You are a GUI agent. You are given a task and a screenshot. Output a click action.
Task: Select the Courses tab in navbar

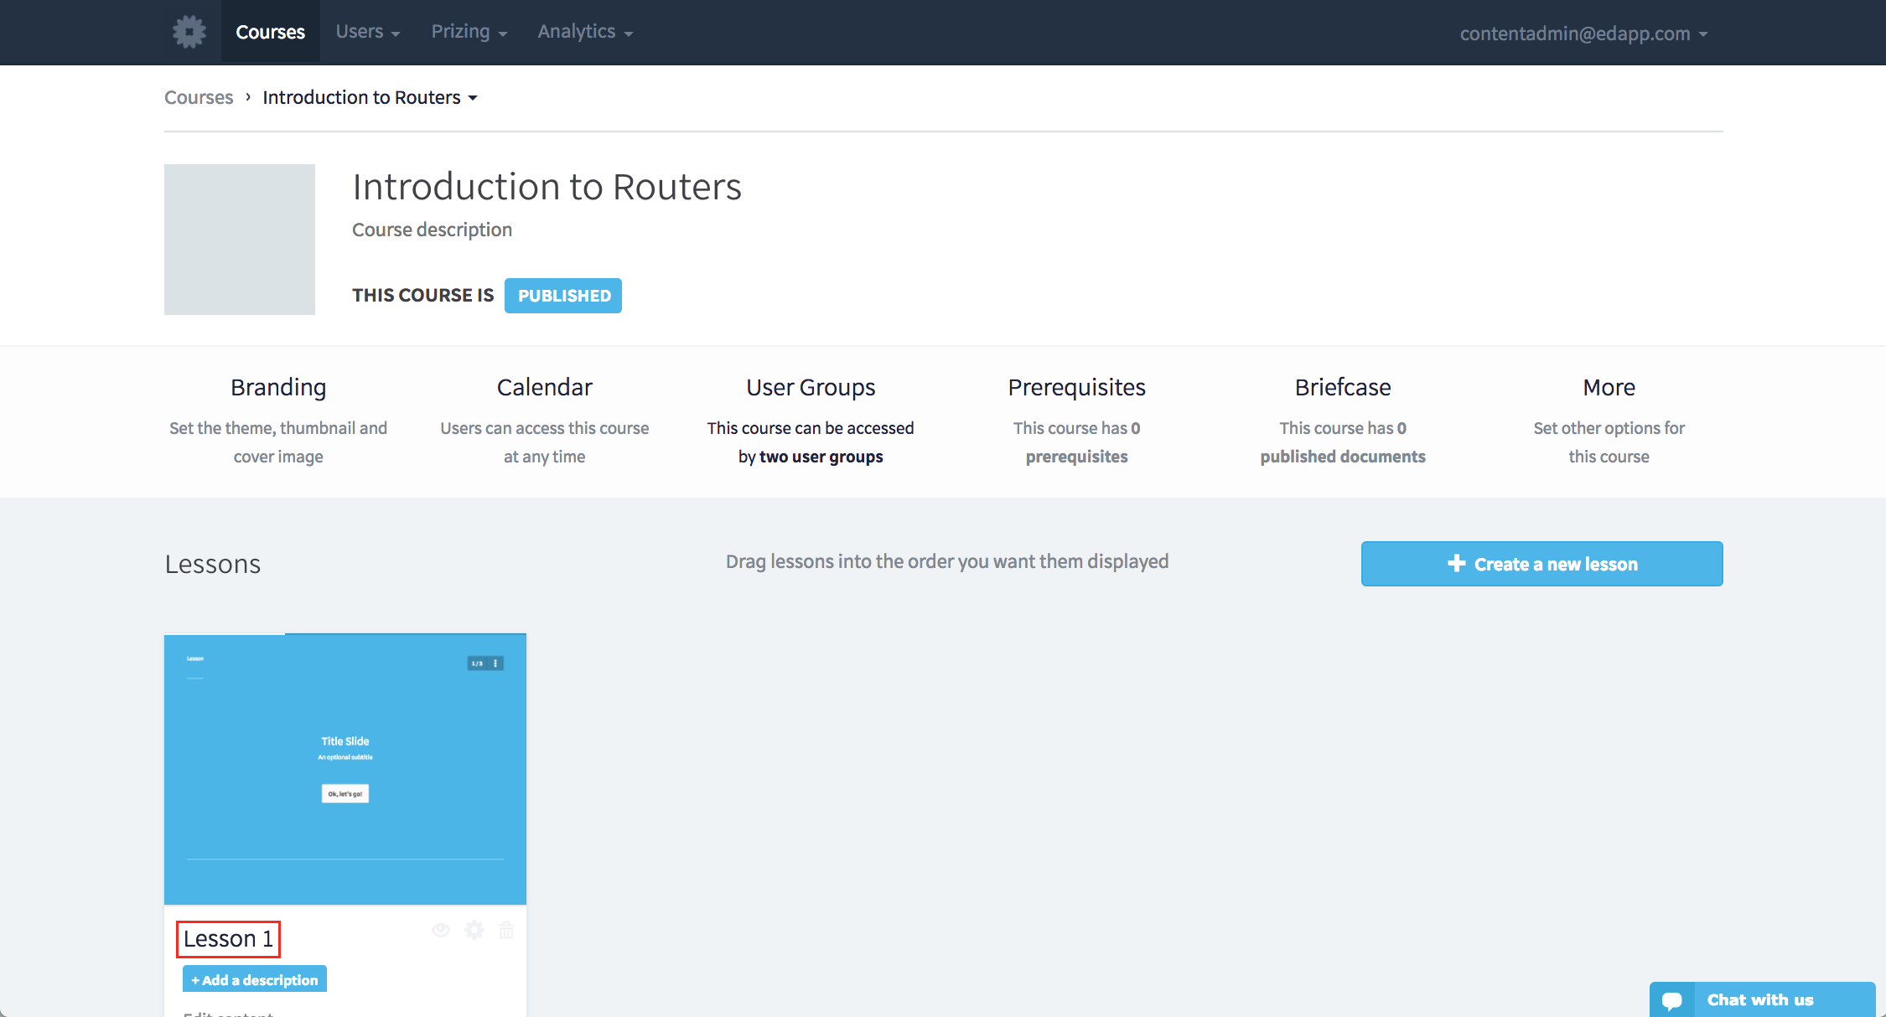(x=270, y=32)
